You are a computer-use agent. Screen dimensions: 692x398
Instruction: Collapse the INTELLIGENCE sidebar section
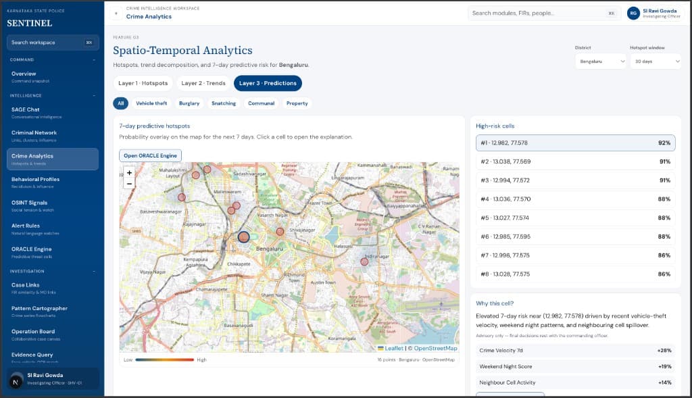coord(93,96)
